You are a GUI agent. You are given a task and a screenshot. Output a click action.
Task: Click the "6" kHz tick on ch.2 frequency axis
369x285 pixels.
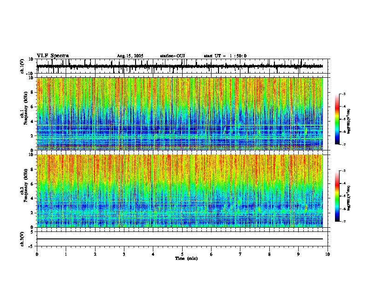pyautogui.click(x=33, y=184)
